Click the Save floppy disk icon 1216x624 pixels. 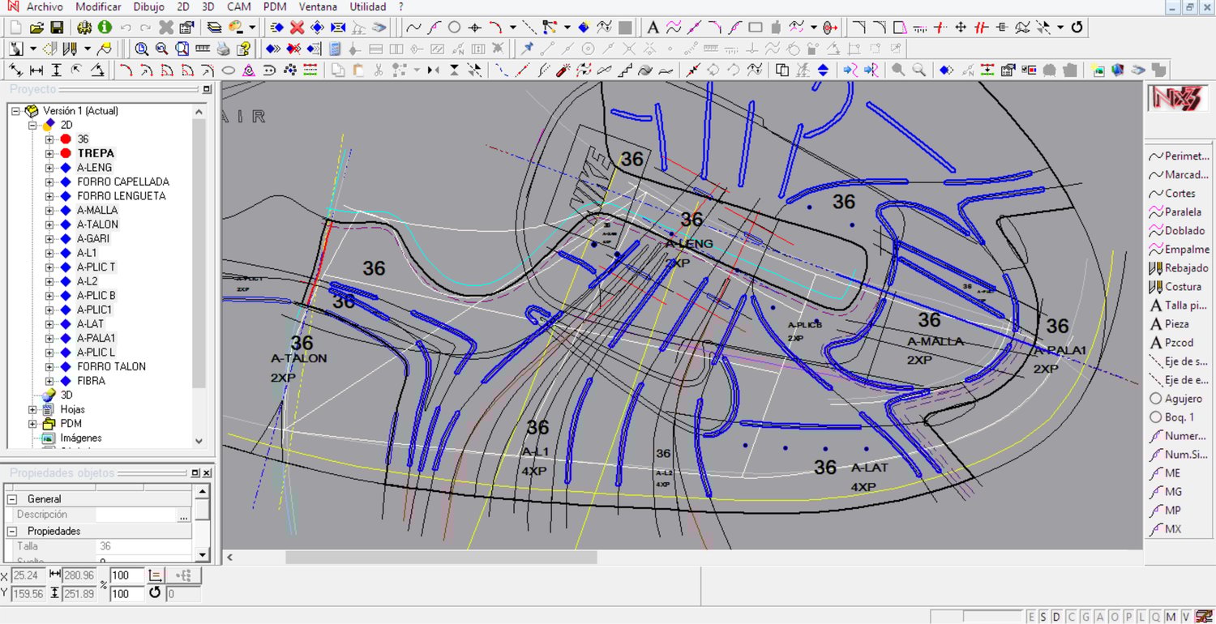point(57,28)
